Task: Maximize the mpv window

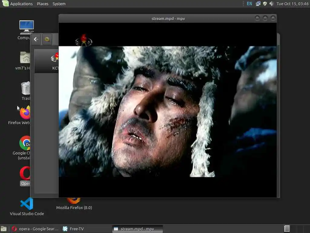Action: click(x=265, y=19)
